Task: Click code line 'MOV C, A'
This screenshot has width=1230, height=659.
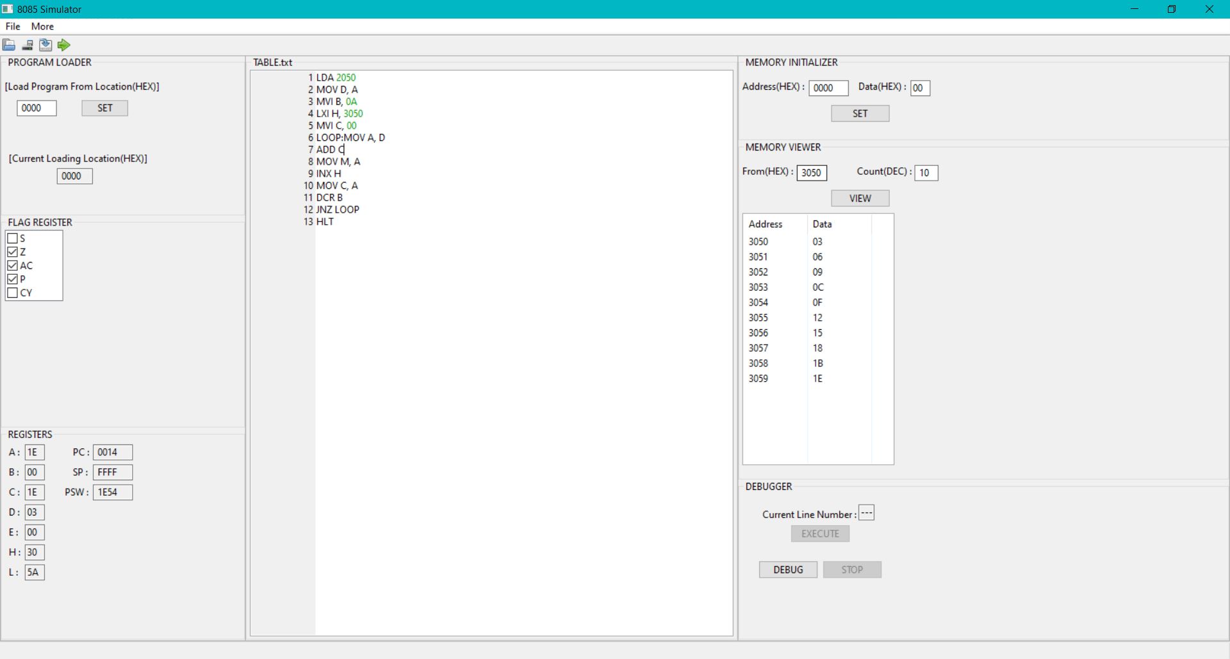Action: [337, 186]
